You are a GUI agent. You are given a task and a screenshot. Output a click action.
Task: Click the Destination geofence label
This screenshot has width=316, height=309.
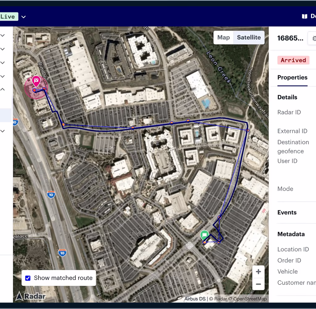(x=293, y=147)
